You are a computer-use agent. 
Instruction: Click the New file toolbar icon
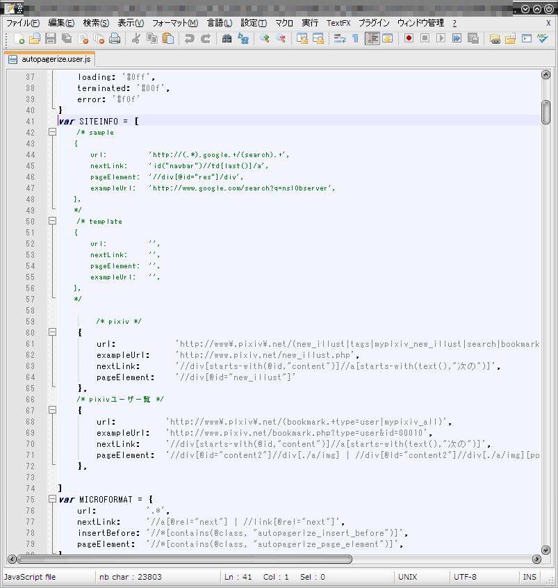tap(19, 39)
